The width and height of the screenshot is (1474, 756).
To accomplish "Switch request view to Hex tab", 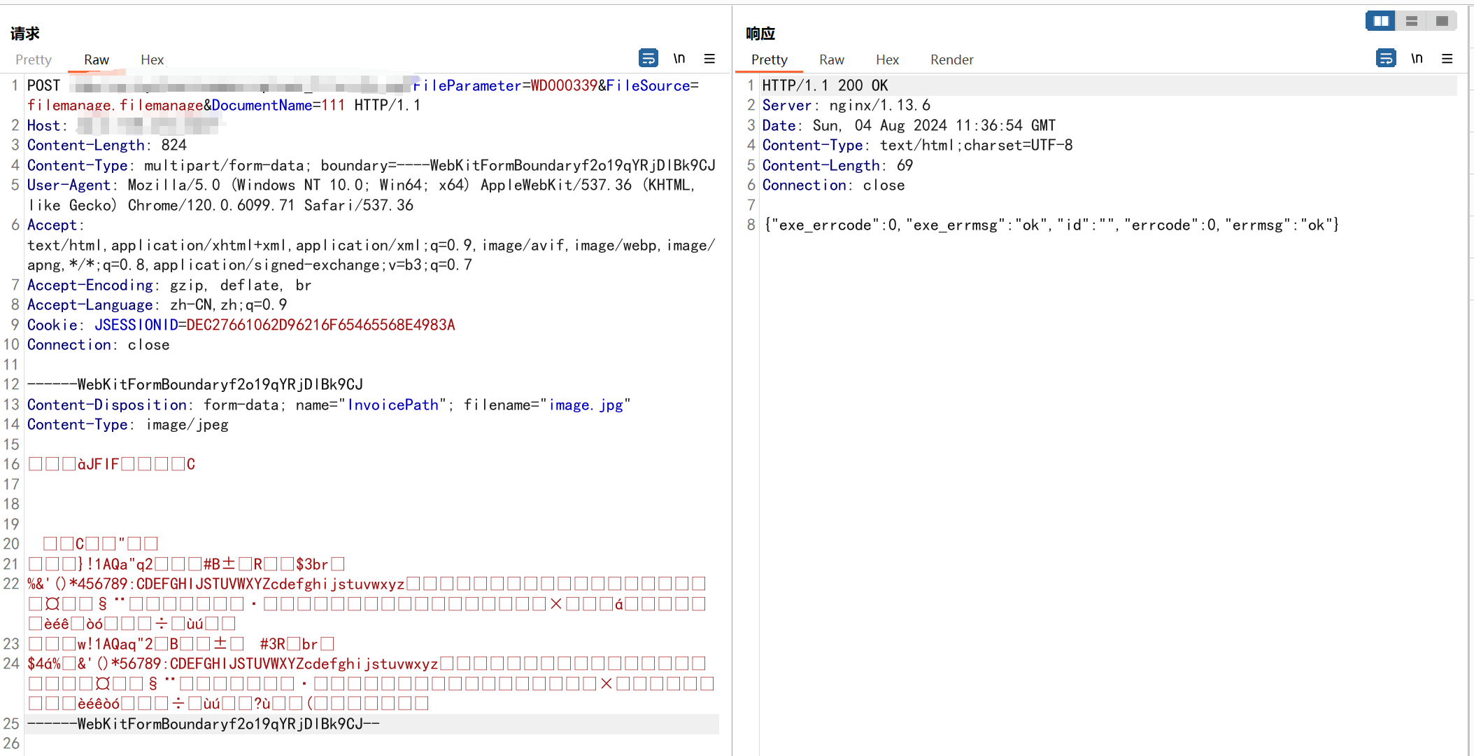I will point(152,59).
